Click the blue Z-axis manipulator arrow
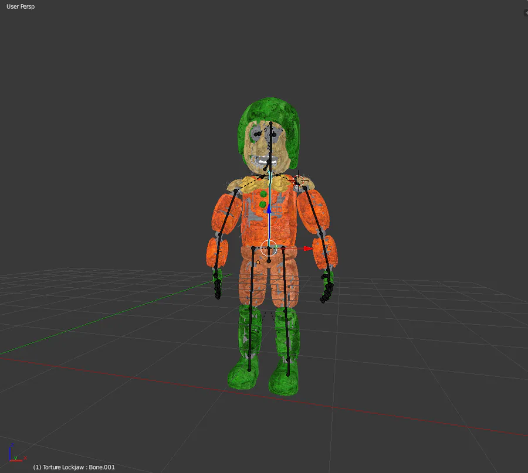 pos(269,209)
